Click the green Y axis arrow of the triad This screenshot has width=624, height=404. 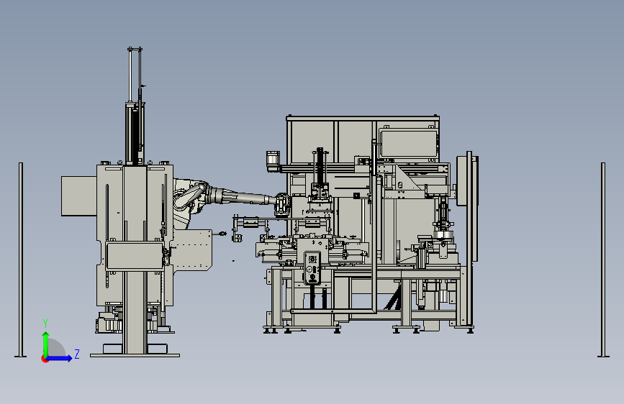coord(46,344)
